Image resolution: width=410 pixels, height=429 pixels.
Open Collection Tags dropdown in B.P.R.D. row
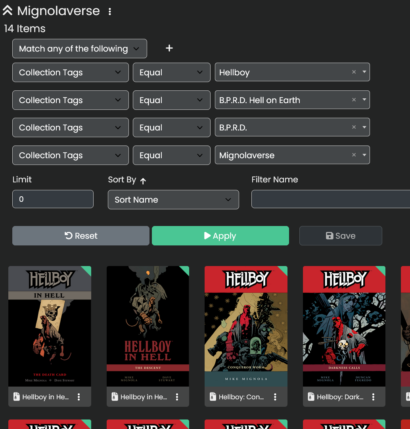(71, 128)
